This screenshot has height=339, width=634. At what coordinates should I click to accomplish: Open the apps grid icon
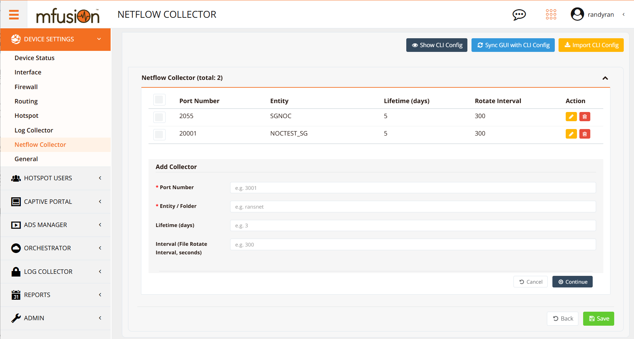click(x=551, y=15)
